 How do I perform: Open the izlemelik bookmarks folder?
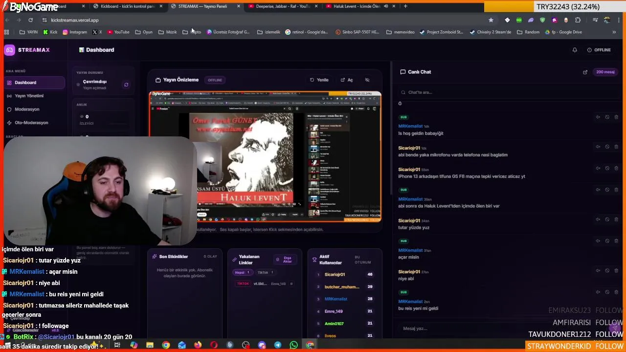tap(268, 32)
